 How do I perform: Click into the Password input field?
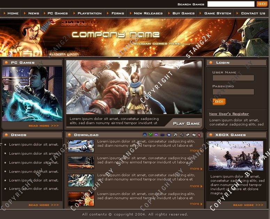pyautogui.click(x=233, y=92)
